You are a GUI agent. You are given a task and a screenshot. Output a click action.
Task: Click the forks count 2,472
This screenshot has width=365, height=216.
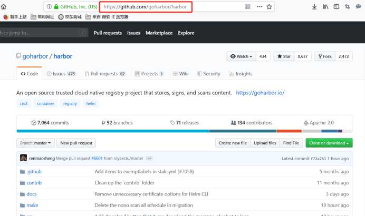pos(344,56)
